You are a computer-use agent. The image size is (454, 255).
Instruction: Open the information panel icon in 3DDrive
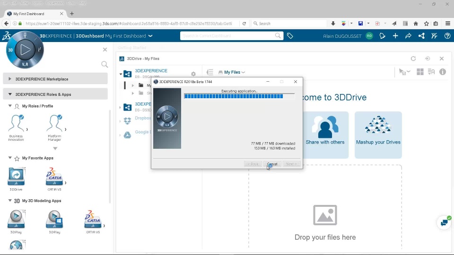click(x=443, y=72)
